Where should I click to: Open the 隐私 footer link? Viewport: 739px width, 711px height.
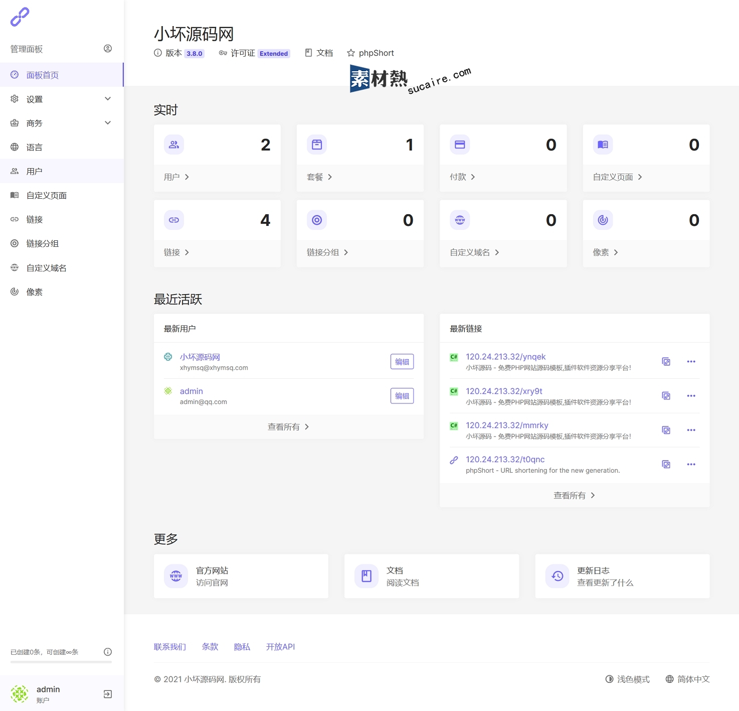(242, 647)
